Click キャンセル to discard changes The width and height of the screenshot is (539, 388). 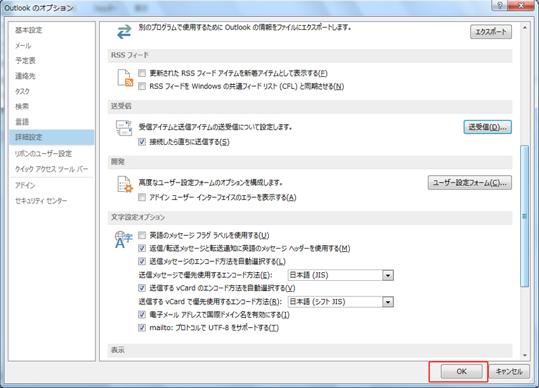click(x=509, y=372)
